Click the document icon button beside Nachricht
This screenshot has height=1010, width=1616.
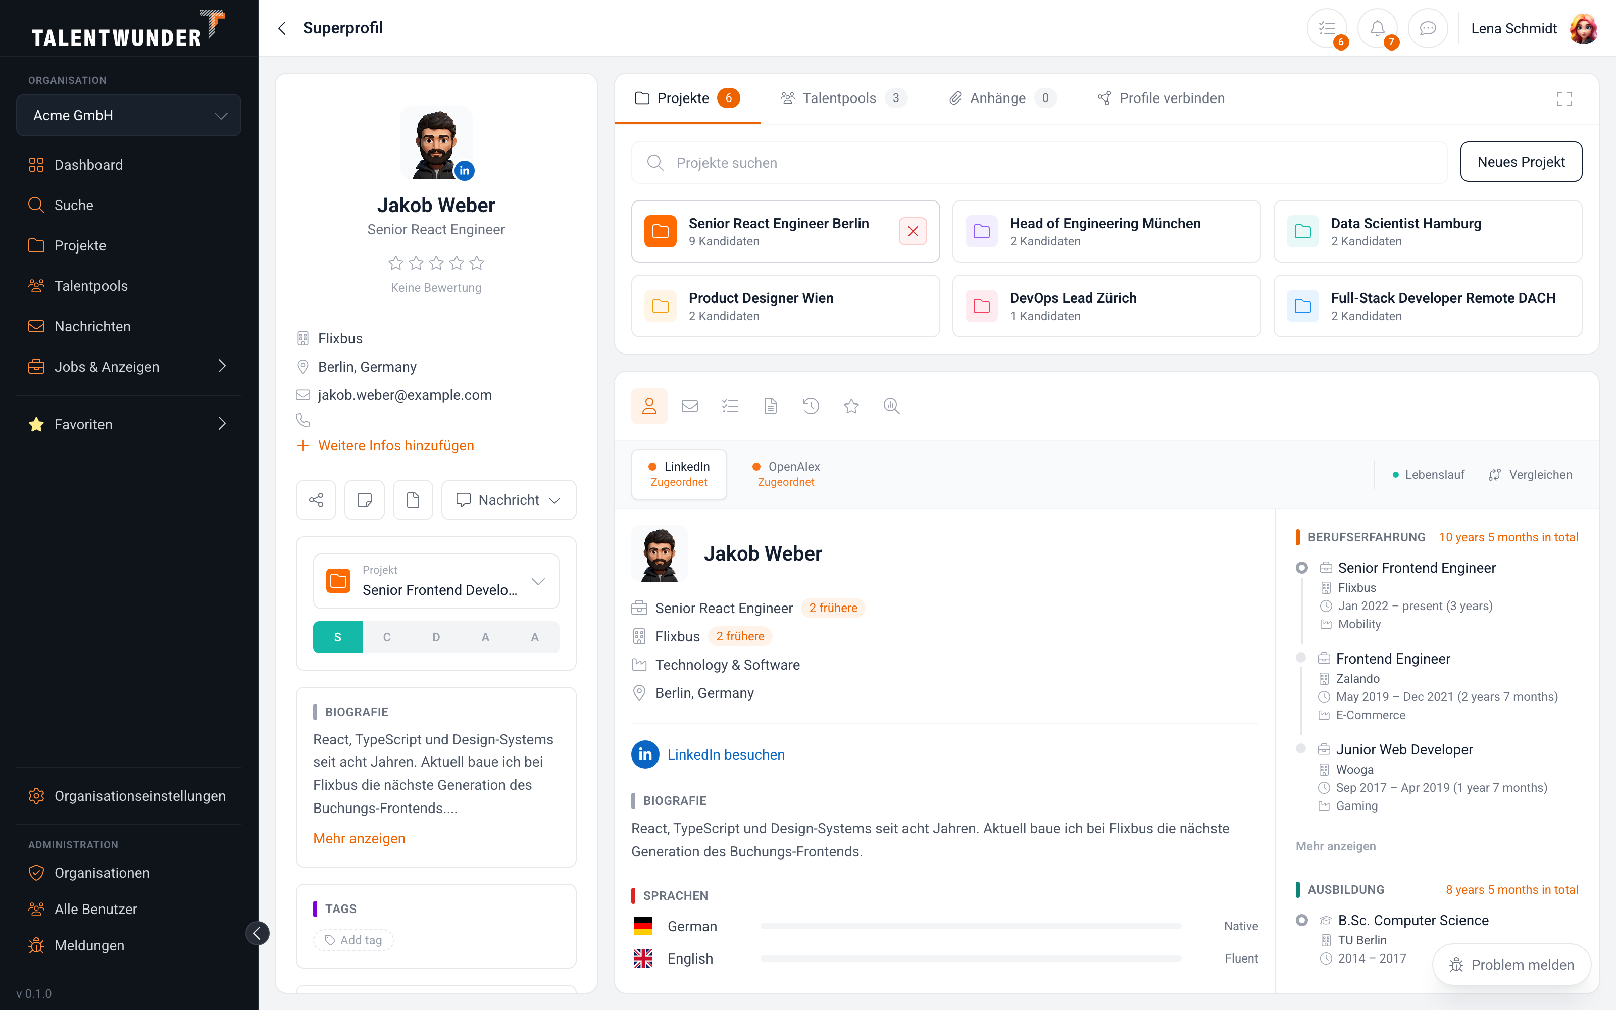(x=413, y=499)
